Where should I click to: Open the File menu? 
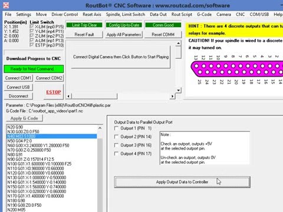click(x=8, y=15)
